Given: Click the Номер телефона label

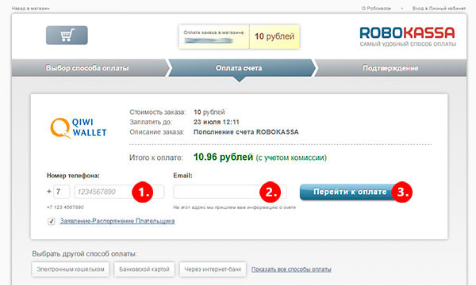Looking at the screenshot, I should [73, 176].
